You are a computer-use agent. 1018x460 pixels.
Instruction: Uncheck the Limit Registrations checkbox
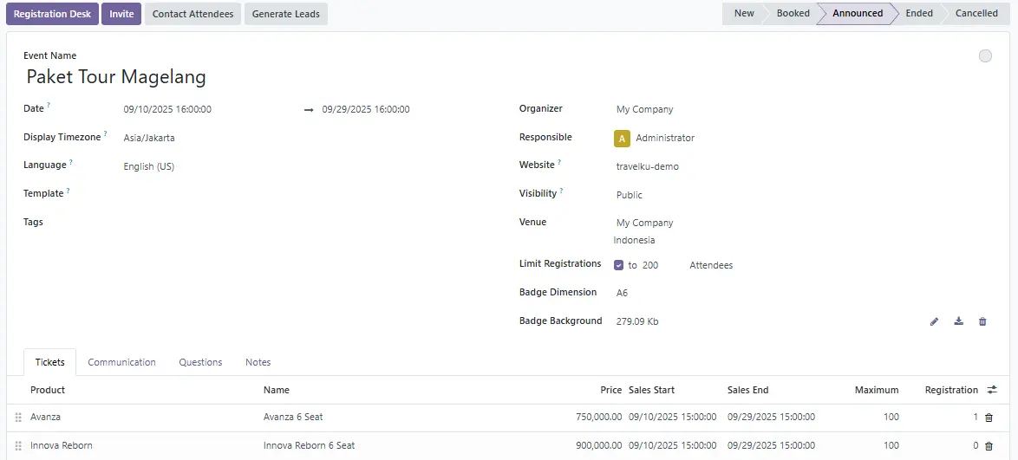click(618, 265)
